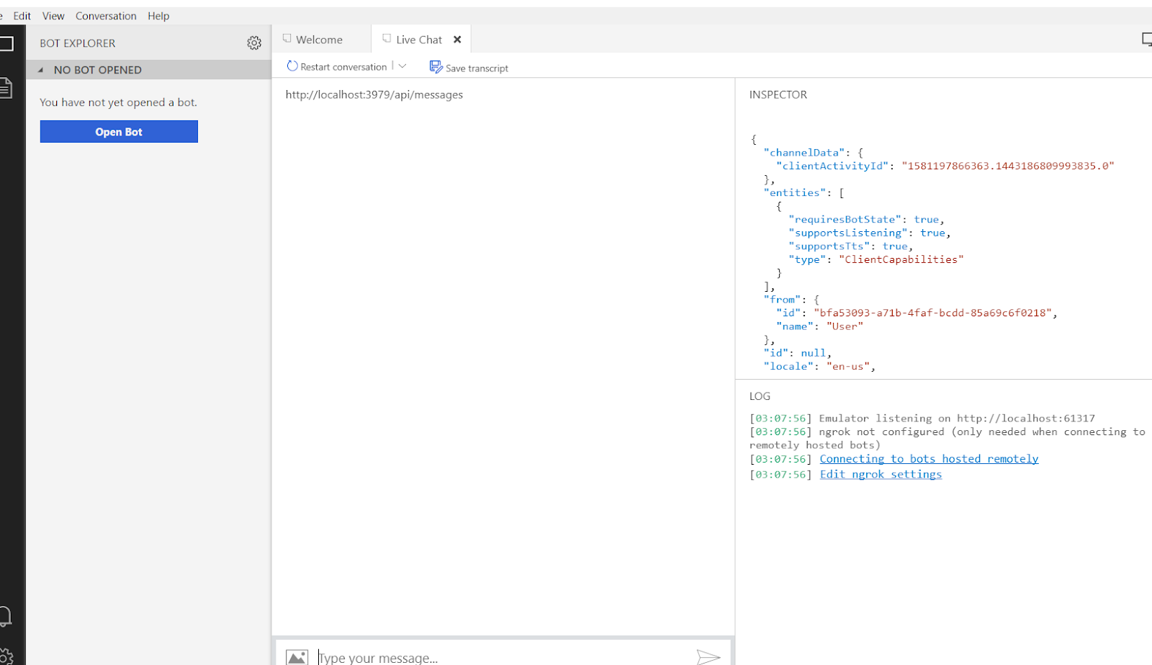Open Bot Explorer settings gear
The image size is (1152, 665).
pos(254,43)
